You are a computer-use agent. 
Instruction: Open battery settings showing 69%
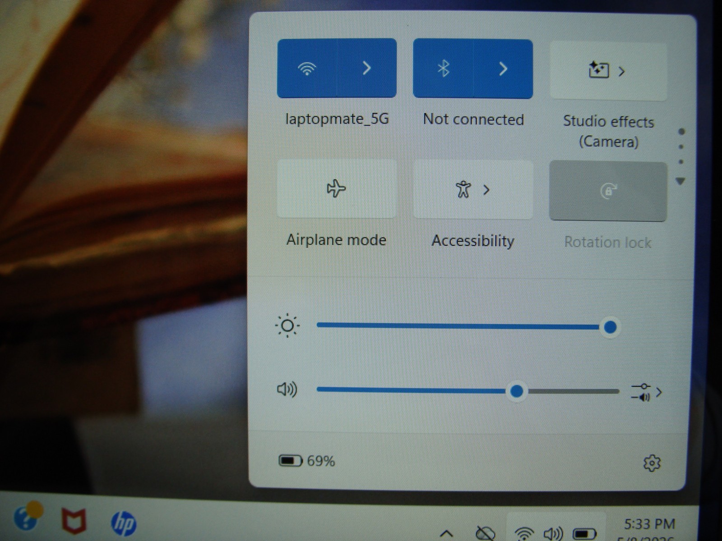(307, 461)
